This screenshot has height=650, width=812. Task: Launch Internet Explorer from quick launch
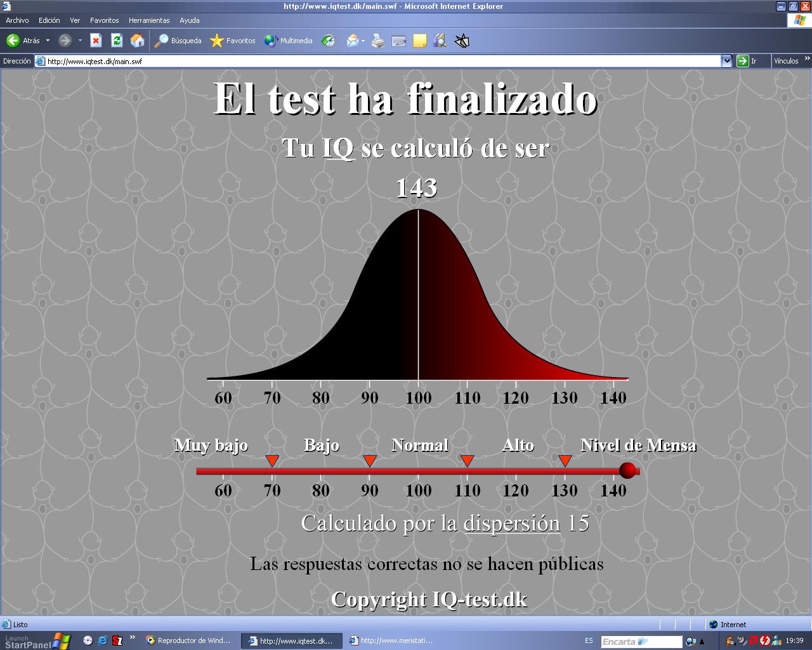102,640
